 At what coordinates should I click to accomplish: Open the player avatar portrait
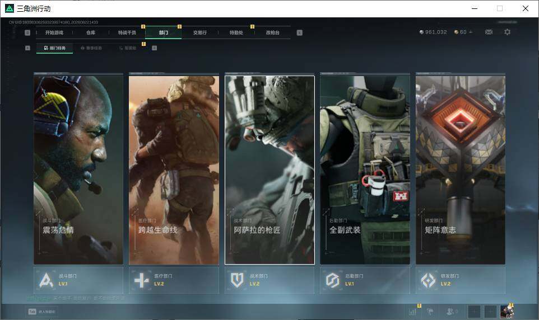[507, 312]
